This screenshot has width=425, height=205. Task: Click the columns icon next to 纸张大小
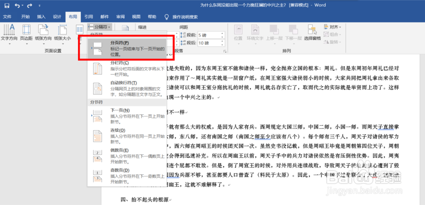pyautogui.click(x=79, y=29)
